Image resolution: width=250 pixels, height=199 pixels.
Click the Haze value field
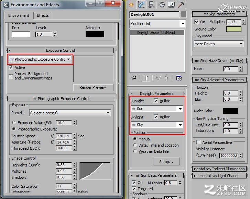pos(230,69)
